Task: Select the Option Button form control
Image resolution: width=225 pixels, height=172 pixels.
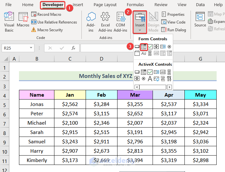Action: click(169, 47)
